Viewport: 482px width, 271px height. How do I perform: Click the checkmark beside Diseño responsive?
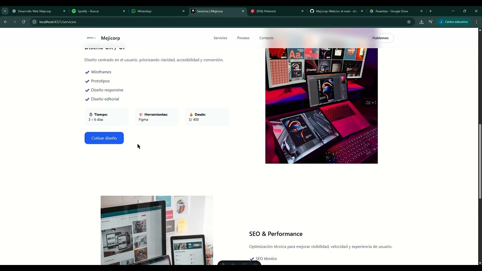[x=87, y=90]
